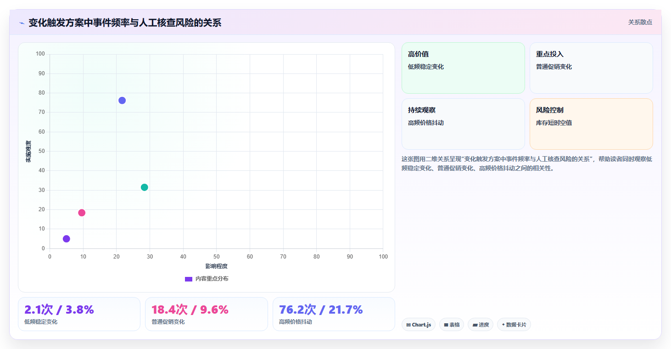Click the purple legend color box

click(189, 279)
